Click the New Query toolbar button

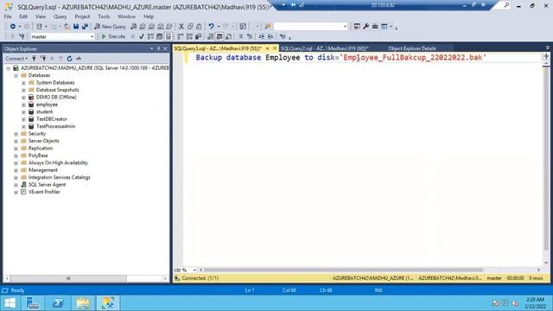tap(110, 27)
